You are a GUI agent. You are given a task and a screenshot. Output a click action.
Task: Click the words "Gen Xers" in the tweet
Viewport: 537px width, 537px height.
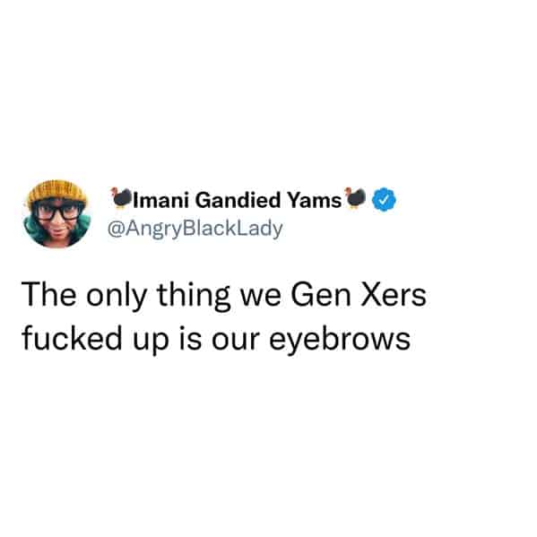359,296
